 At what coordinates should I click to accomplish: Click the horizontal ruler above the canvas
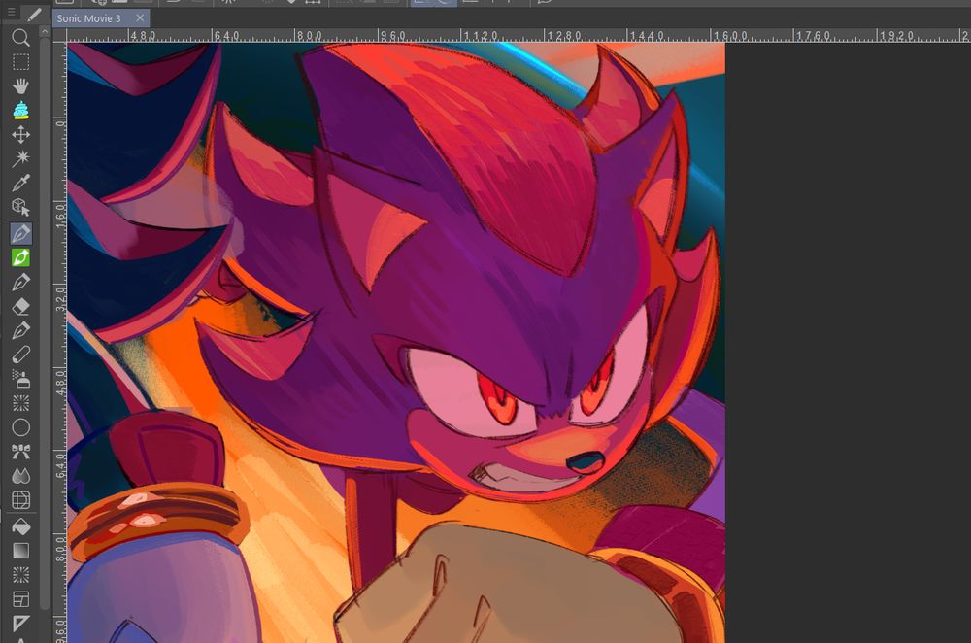point(519,35)
